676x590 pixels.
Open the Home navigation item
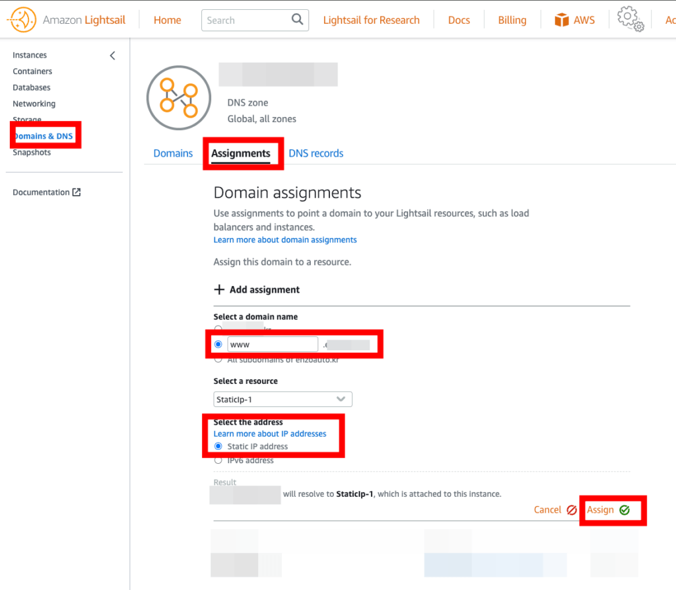(x=167, y=20)
